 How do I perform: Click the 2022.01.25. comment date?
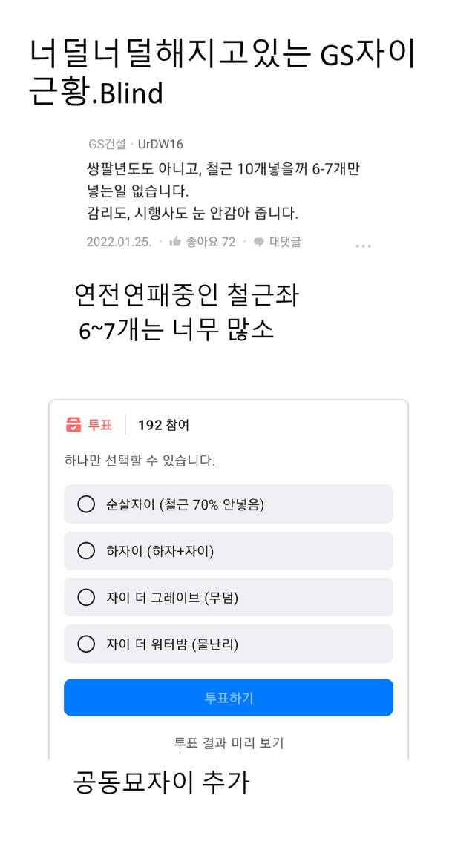[x=119, y=242]
